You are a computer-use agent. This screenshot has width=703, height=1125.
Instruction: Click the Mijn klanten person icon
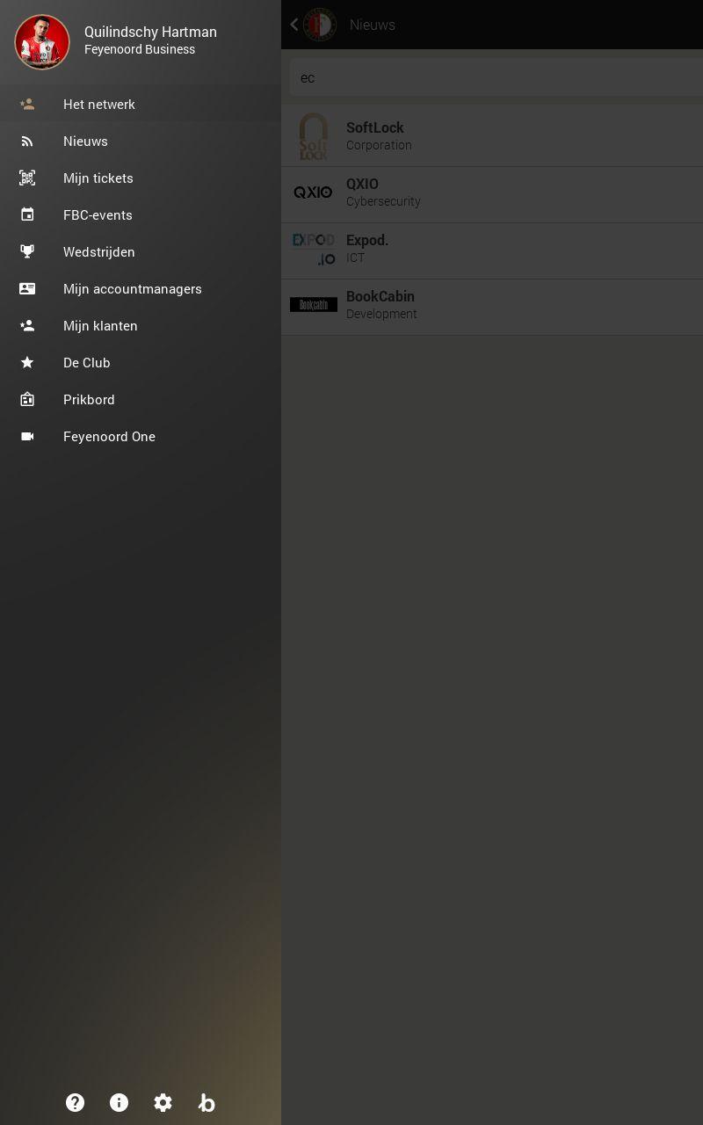(27, 326)
